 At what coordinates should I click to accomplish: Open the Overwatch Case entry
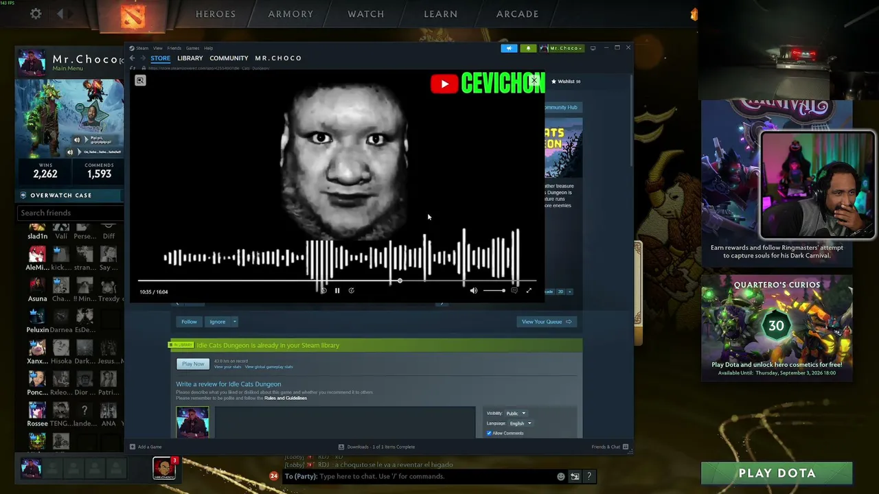tap(70, 195)
